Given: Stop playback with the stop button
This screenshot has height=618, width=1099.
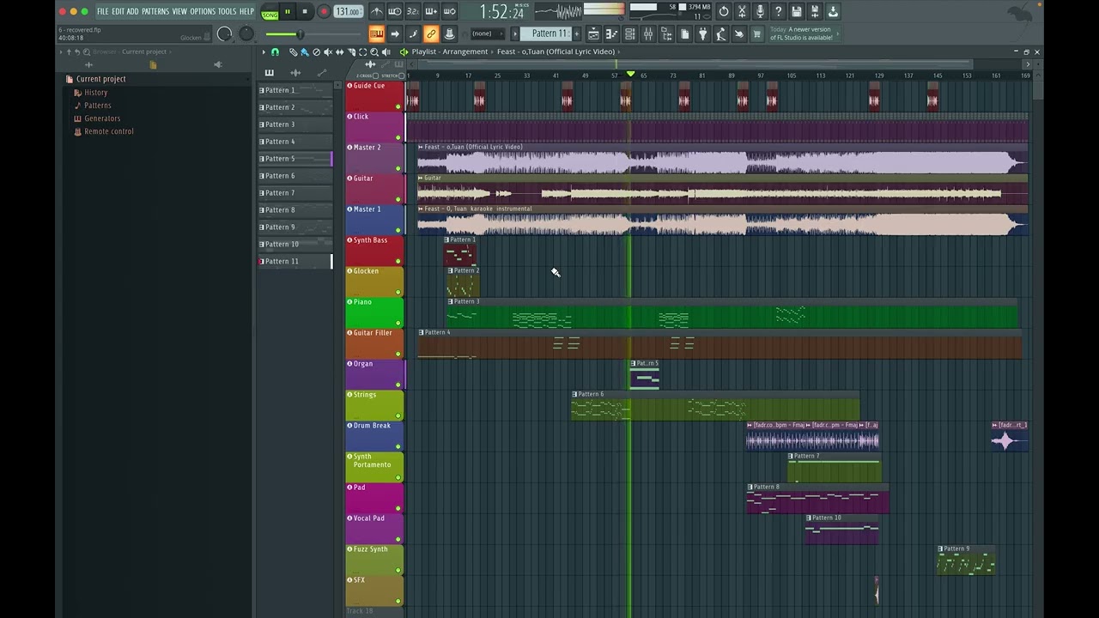Looking at the screenshot, I should click(305, 11).
